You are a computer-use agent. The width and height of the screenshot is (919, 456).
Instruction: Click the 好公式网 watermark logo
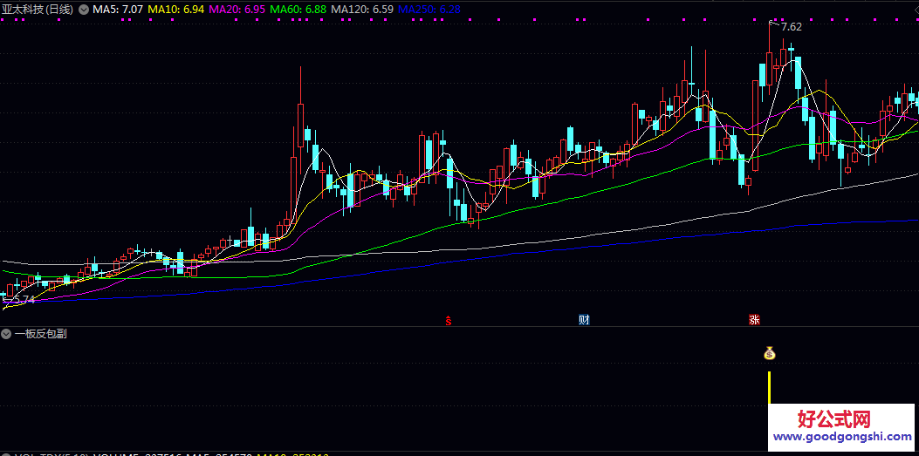pyautogui.click(x=841, y=419)
